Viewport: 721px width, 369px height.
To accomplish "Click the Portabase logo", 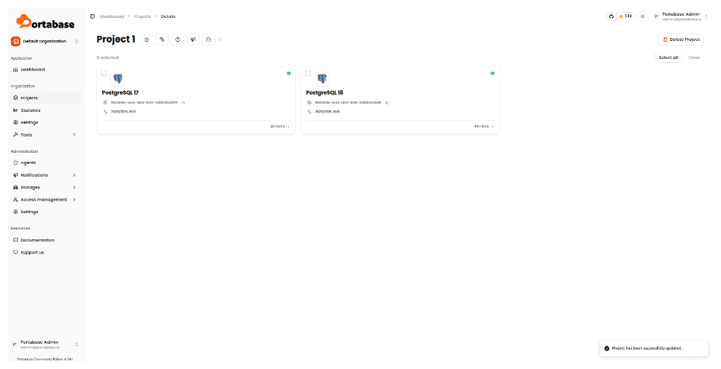I will [45, 22].
